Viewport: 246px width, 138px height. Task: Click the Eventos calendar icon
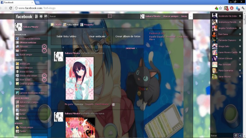[x=17, y=51]
